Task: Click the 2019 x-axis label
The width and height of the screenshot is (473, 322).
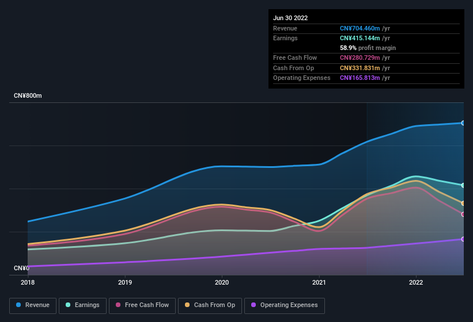Action: 125,282
